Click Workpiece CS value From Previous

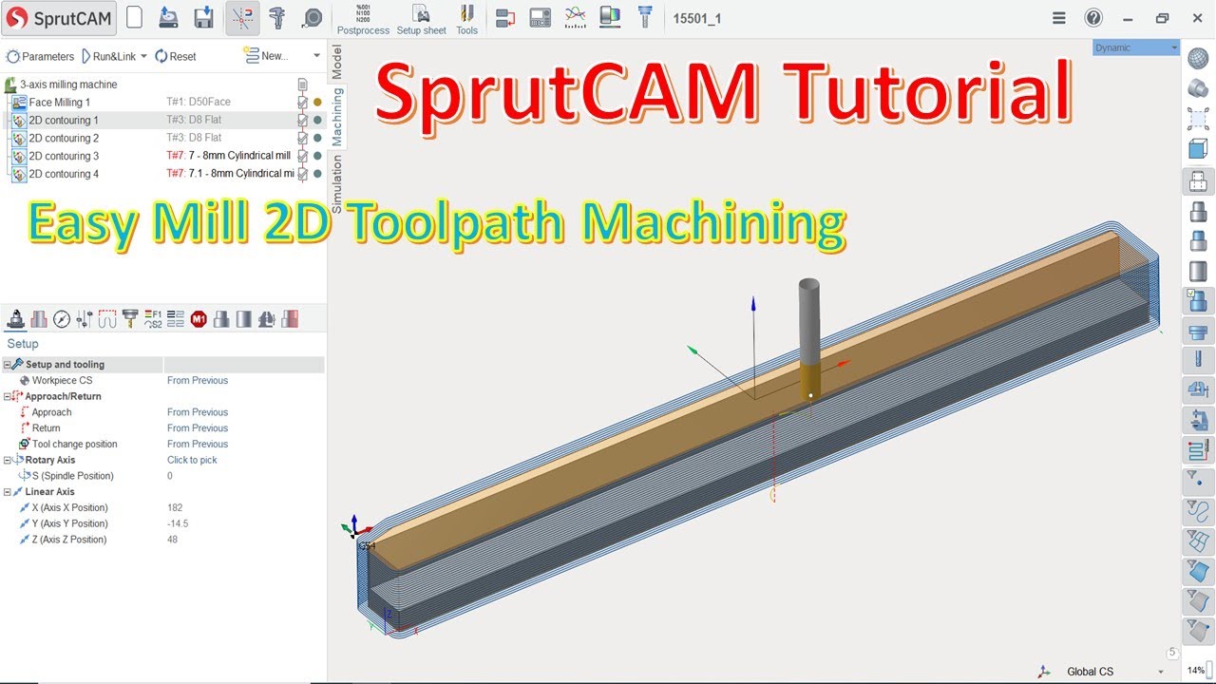pyautogui.click(x=198, y=381)
